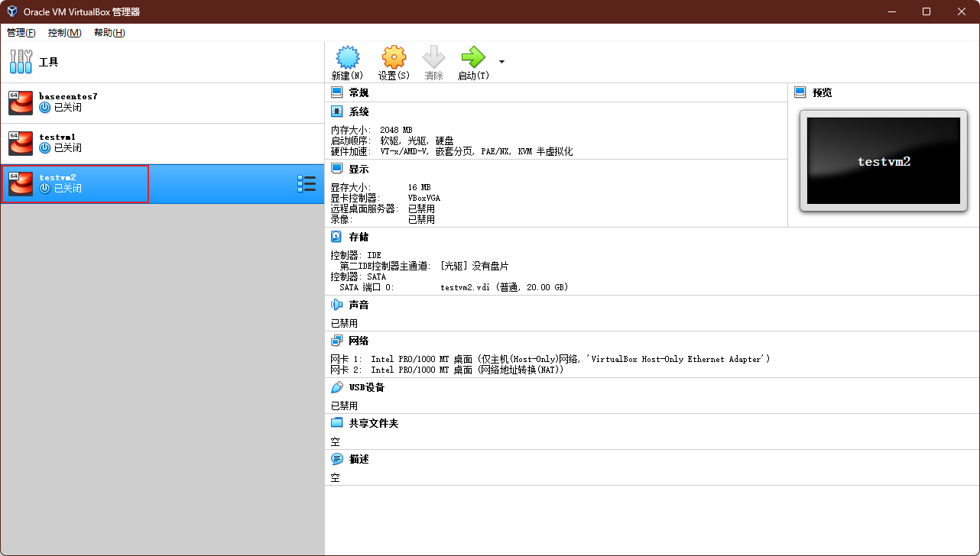Click the testvm1 Red Hat icon
The image size is (980, 556).
click(21, 143)
